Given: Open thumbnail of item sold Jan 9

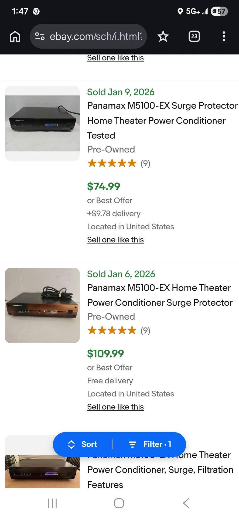Looking at the screenshot, I should tap(42, 123).
